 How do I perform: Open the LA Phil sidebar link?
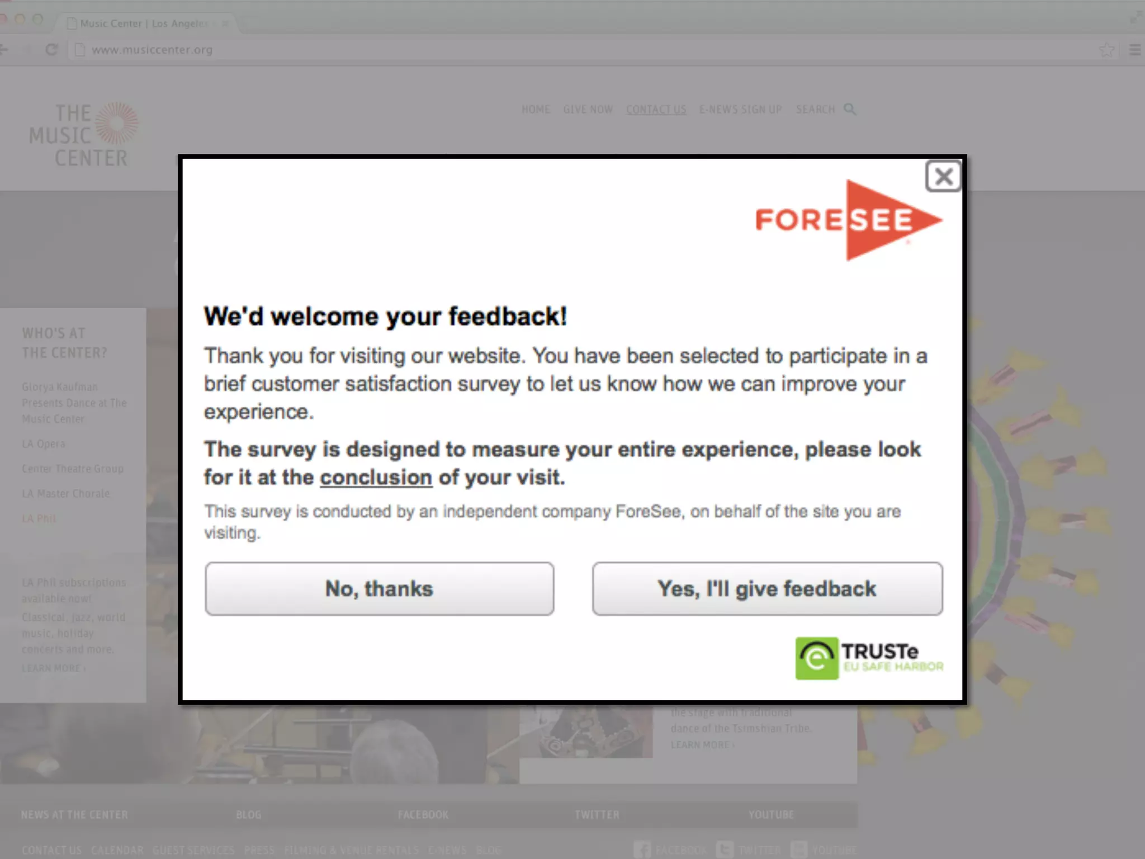[39, 518]
